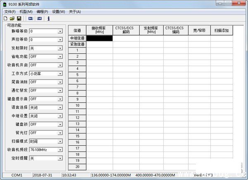The width and height of the screenshot is (248, 180).
Task: Expand the 静噪等级 dropdown
Action: click(60, 31)
